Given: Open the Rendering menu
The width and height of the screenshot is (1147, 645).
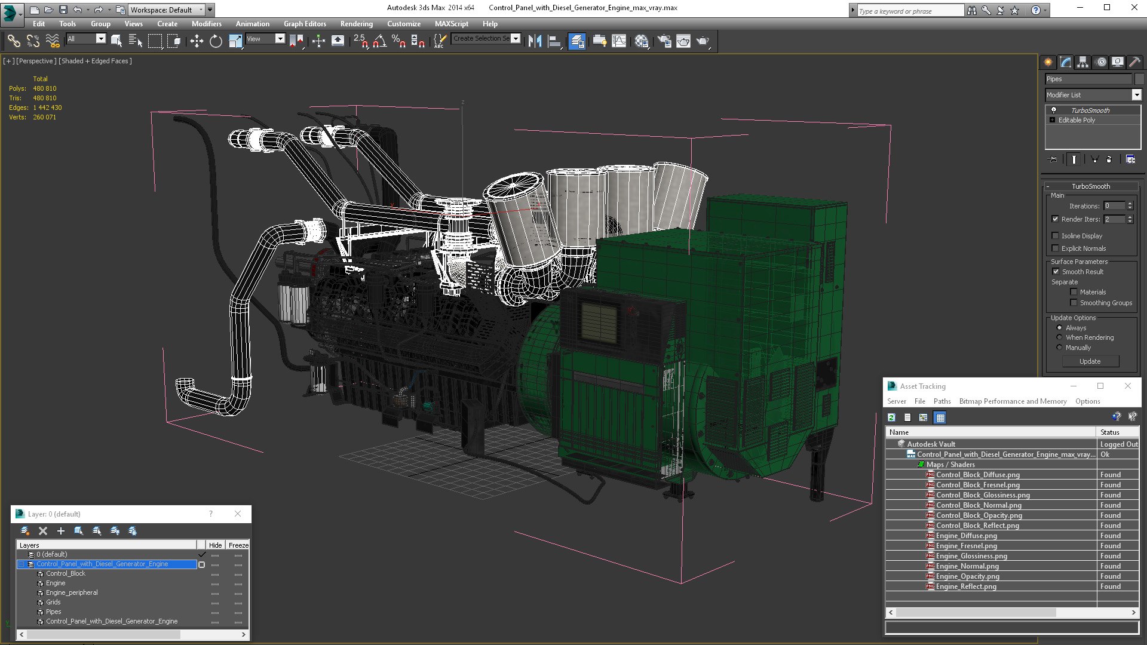Looking at the screenshot, I should pos(356,24).
